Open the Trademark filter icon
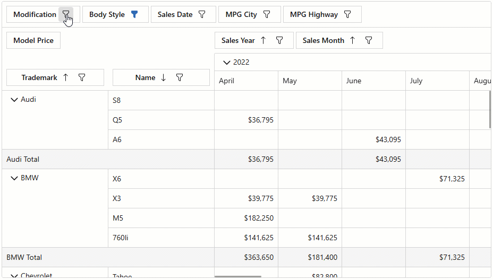 82,77
